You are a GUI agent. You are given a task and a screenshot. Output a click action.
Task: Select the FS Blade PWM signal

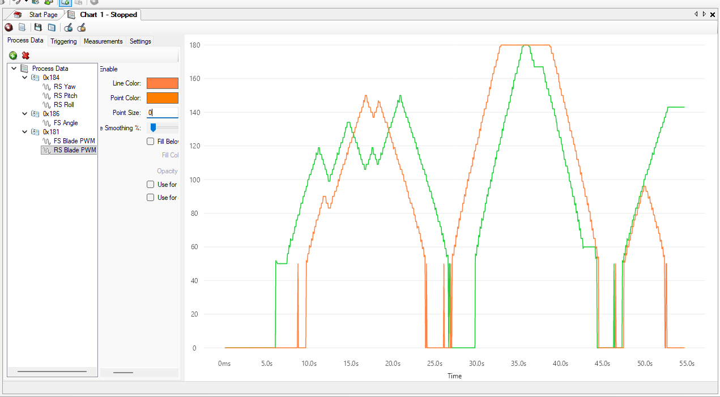74,141
